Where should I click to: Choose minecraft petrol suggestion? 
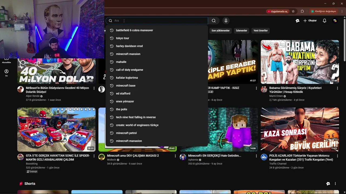click(157, 133)
